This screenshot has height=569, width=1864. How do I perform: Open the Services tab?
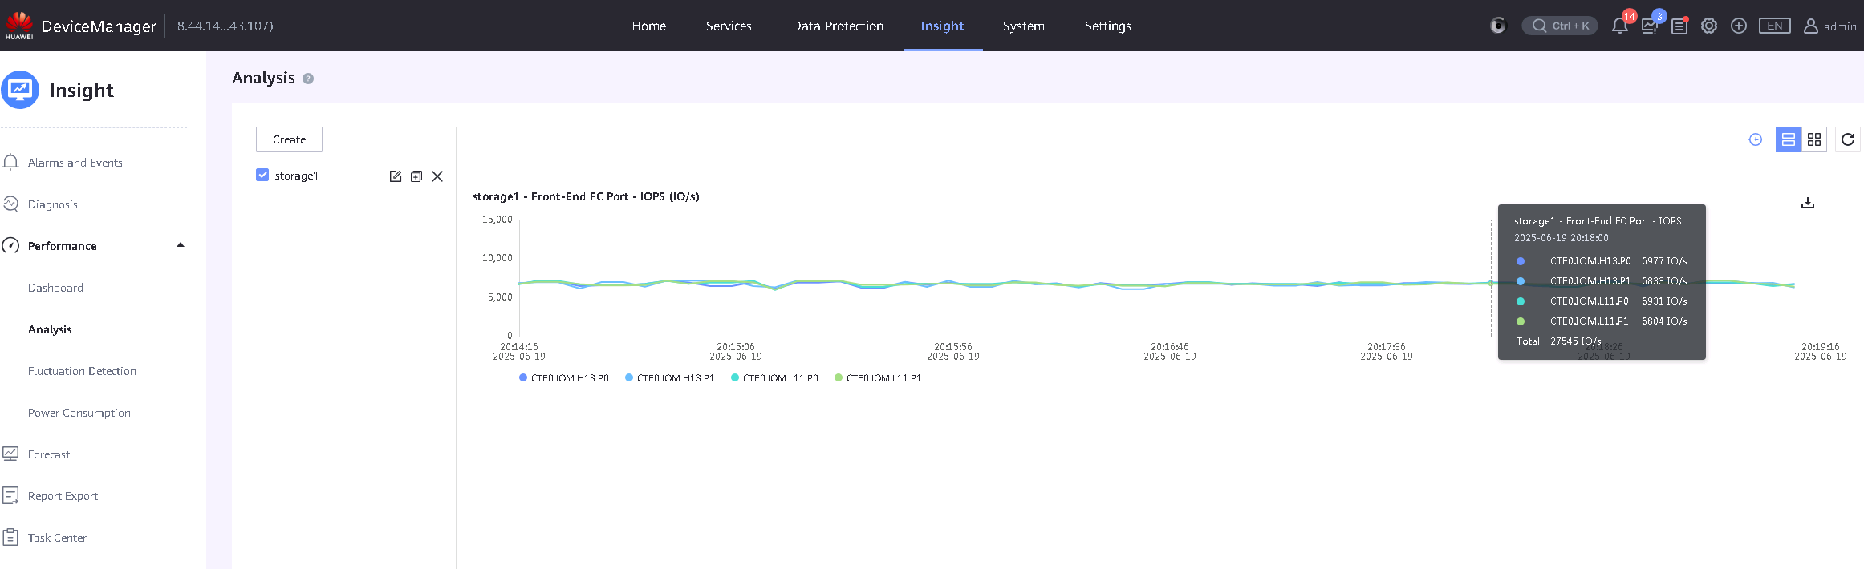pos(729,26)
